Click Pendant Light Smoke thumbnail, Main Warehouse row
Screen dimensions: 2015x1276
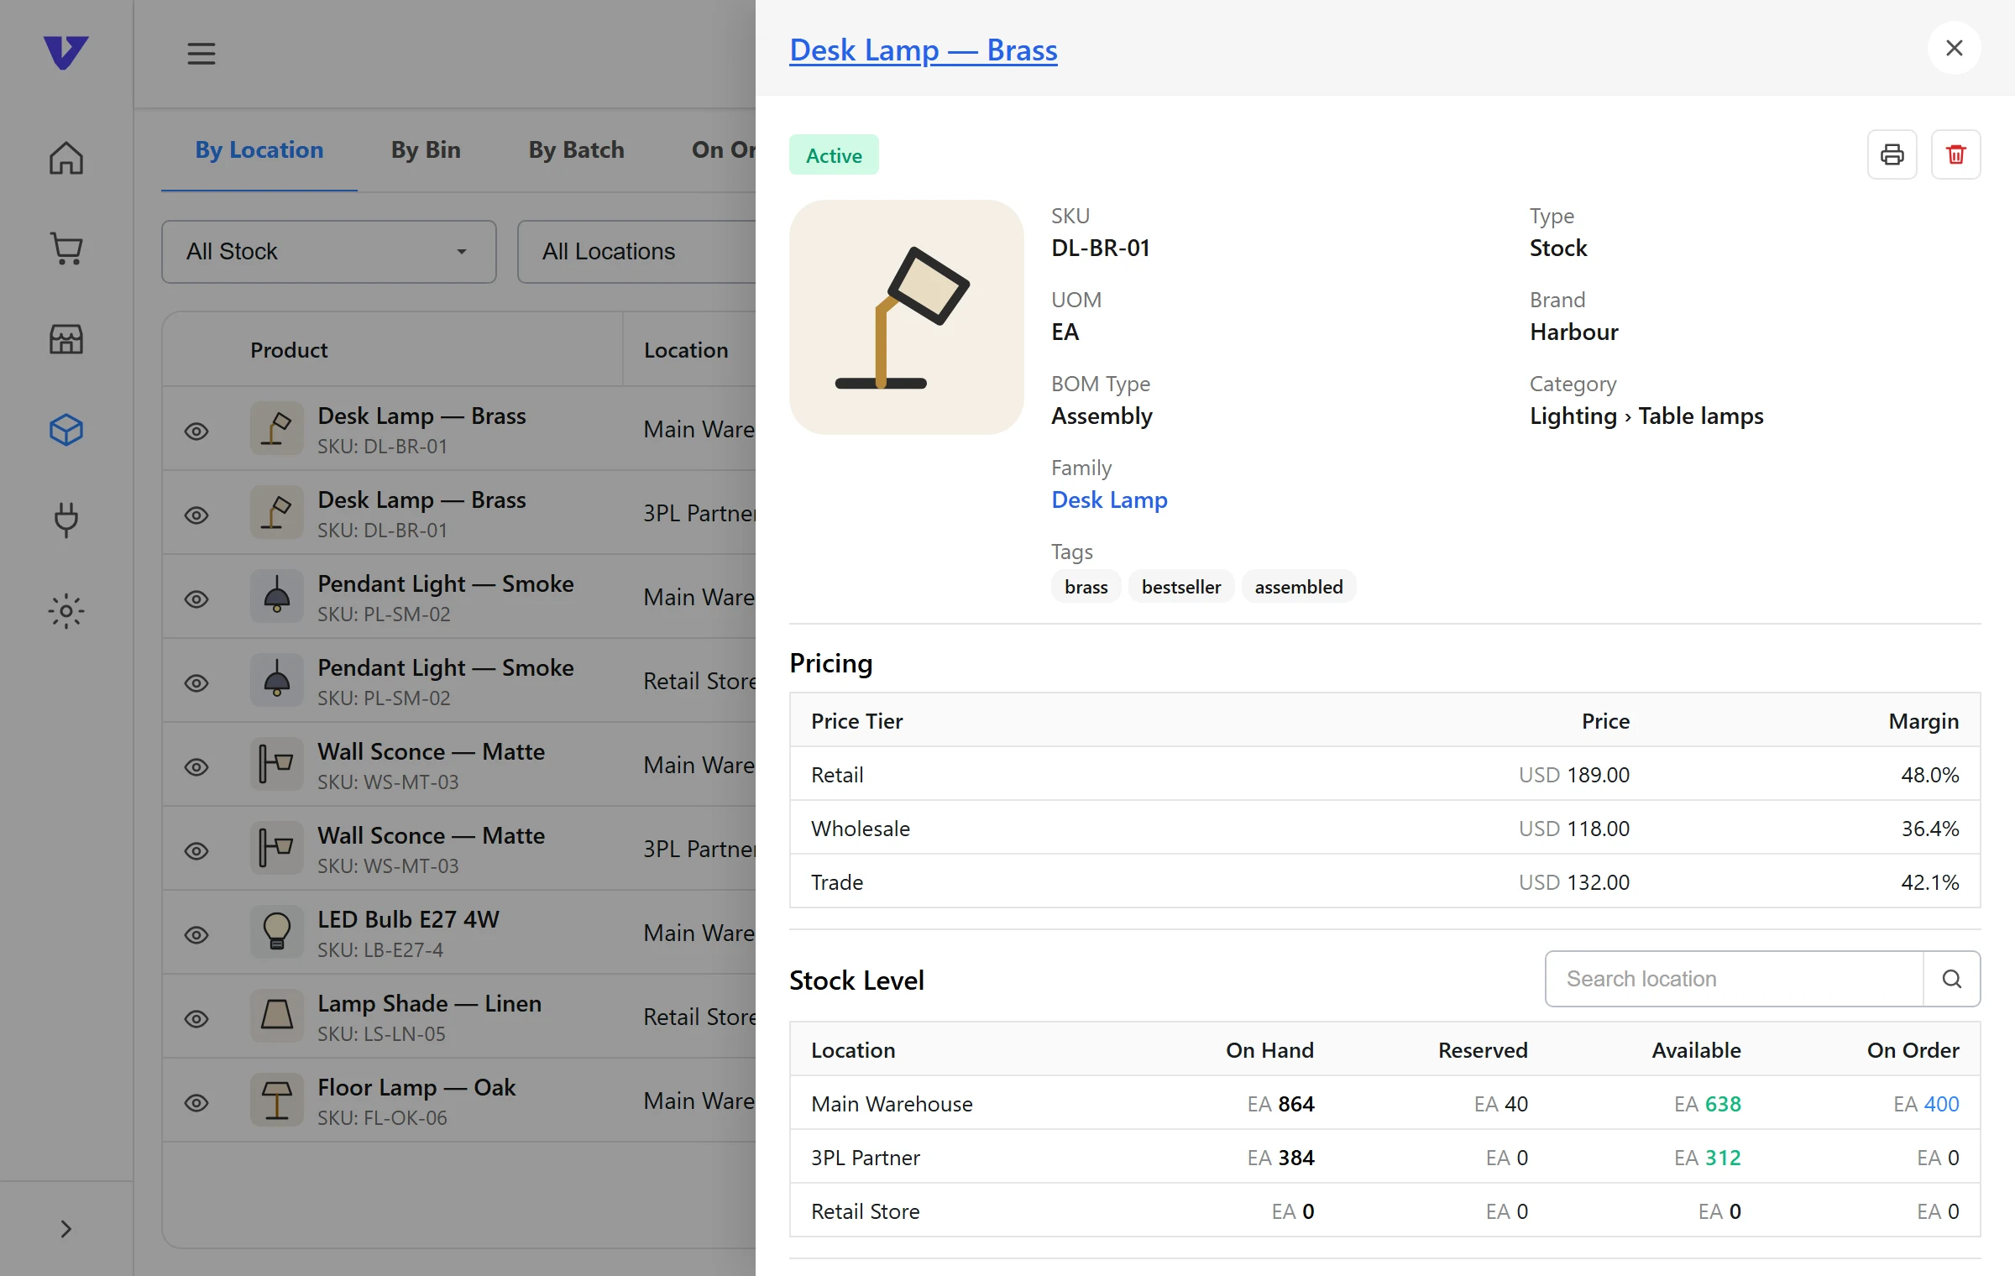click(276, 596)
